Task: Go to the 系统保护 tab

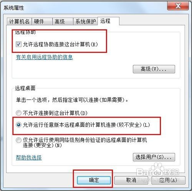Action: click(x=85, y=22)
